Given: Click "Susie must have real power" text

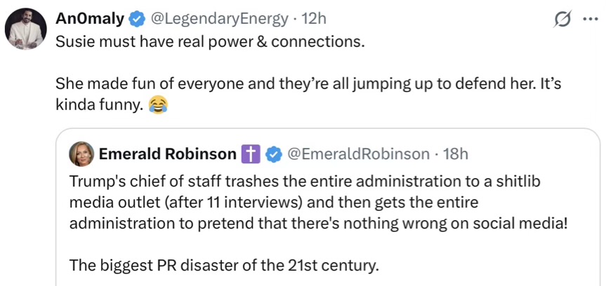Looking at the screenshot, I should click(210, 41).
